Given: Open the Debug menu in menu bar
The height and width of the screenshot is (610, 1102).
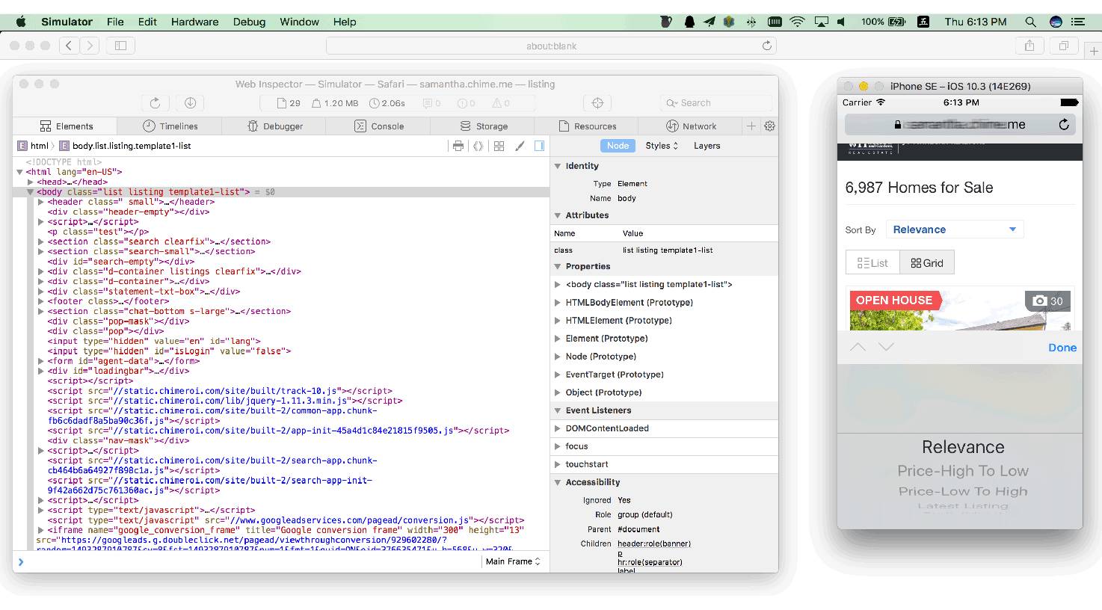Looking at the screenshot, I should coord(249,22).
